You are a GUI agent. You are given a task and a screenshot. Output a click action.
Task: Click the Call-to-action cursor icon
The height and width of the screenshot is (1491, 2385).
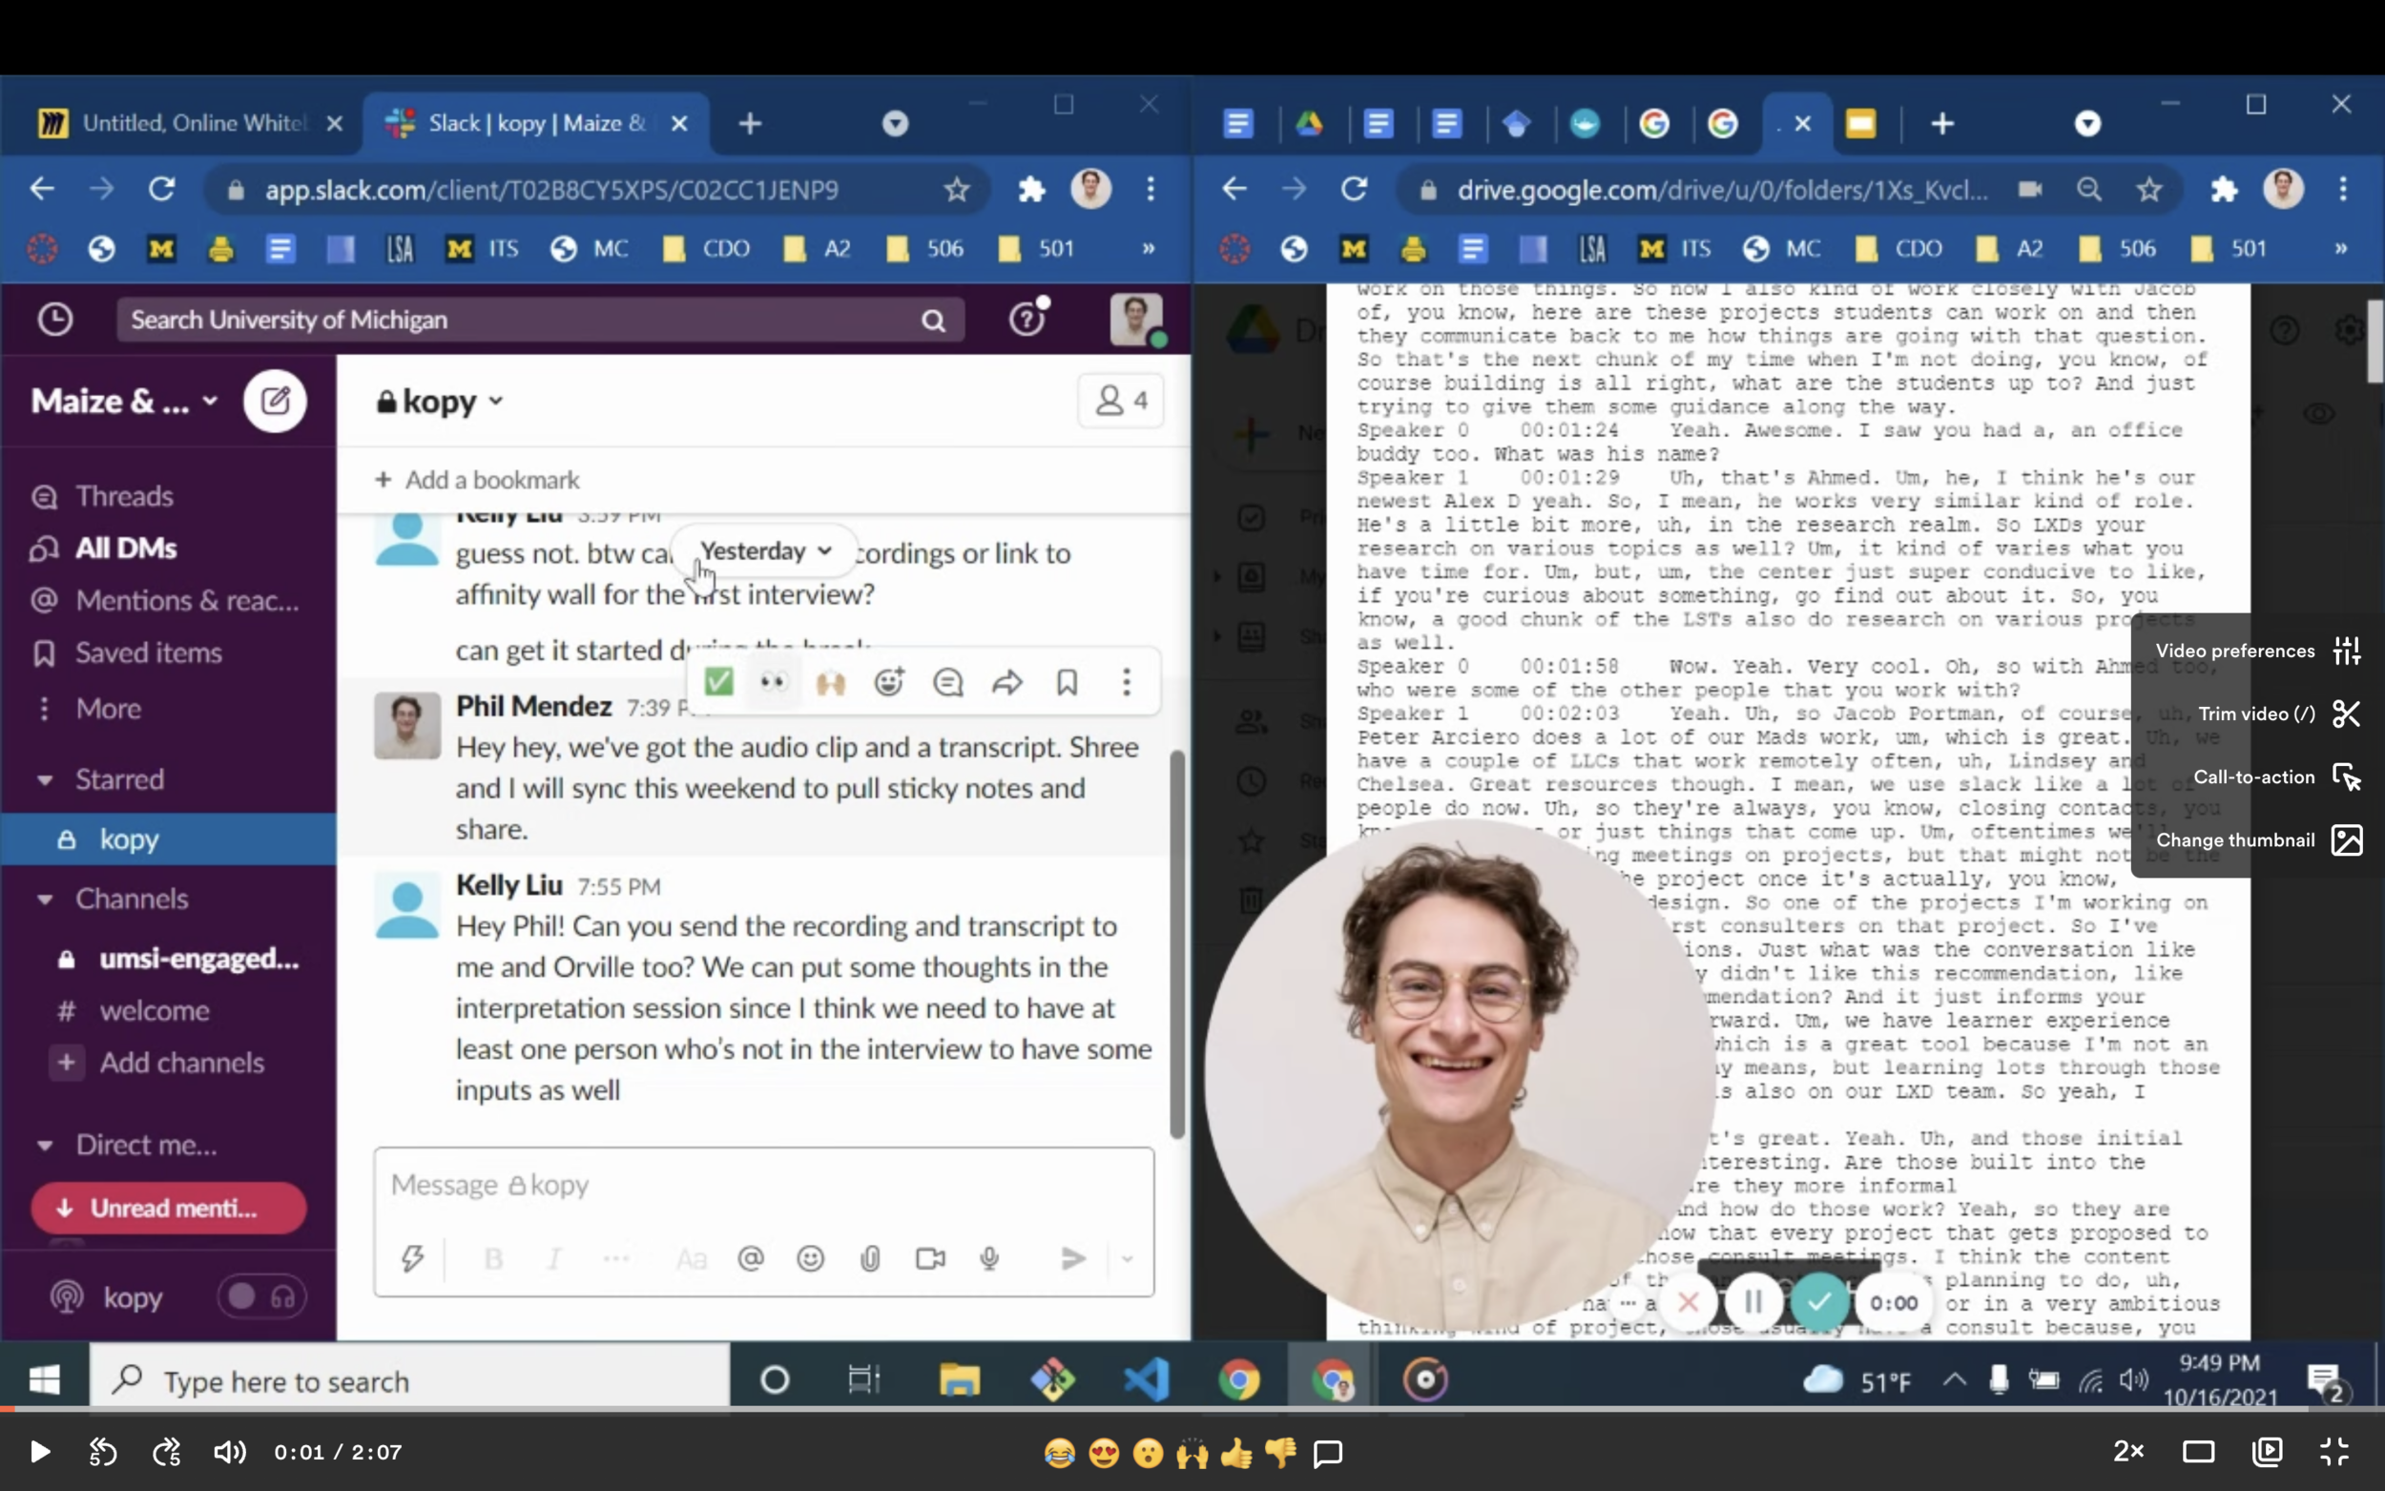pyautogui.click(x=2347, y=777)
